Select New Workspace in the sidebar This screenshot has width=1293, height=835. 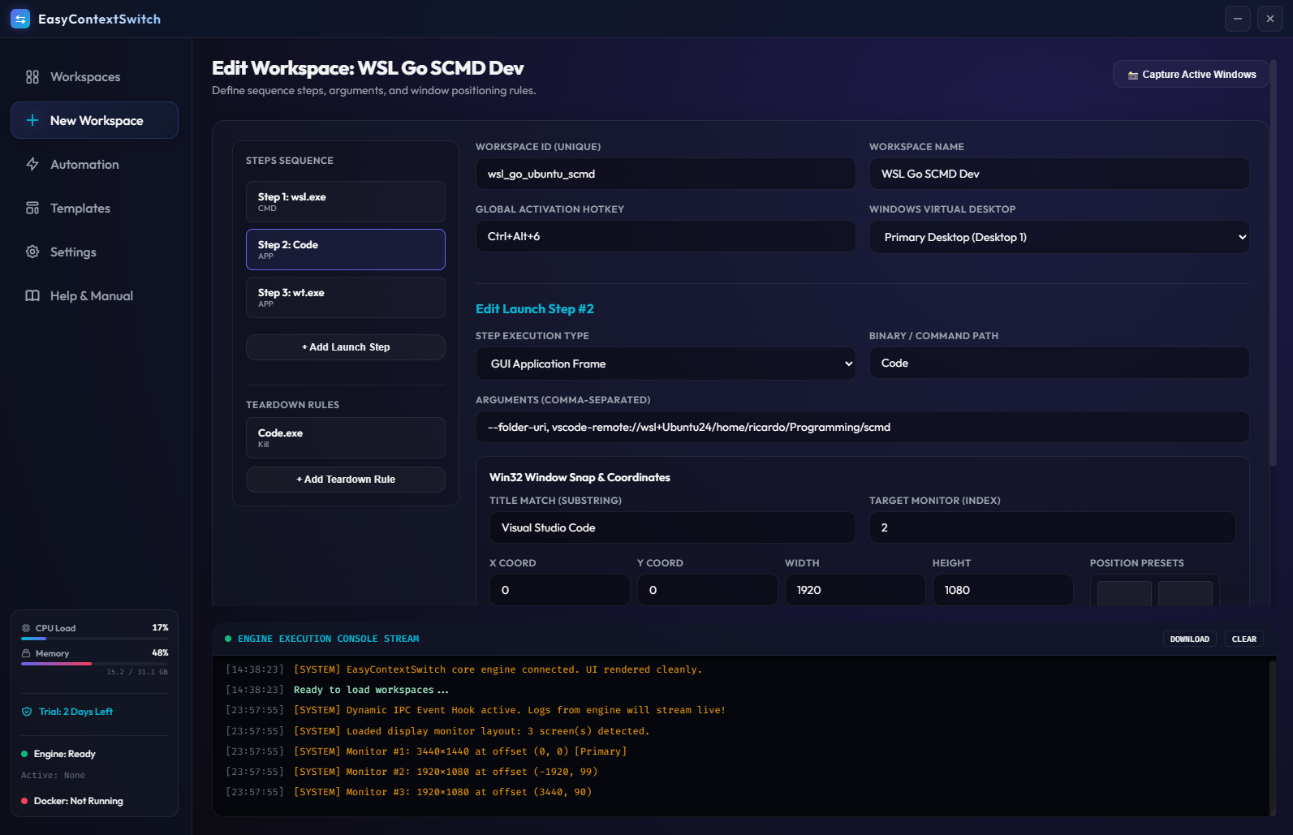94,120
